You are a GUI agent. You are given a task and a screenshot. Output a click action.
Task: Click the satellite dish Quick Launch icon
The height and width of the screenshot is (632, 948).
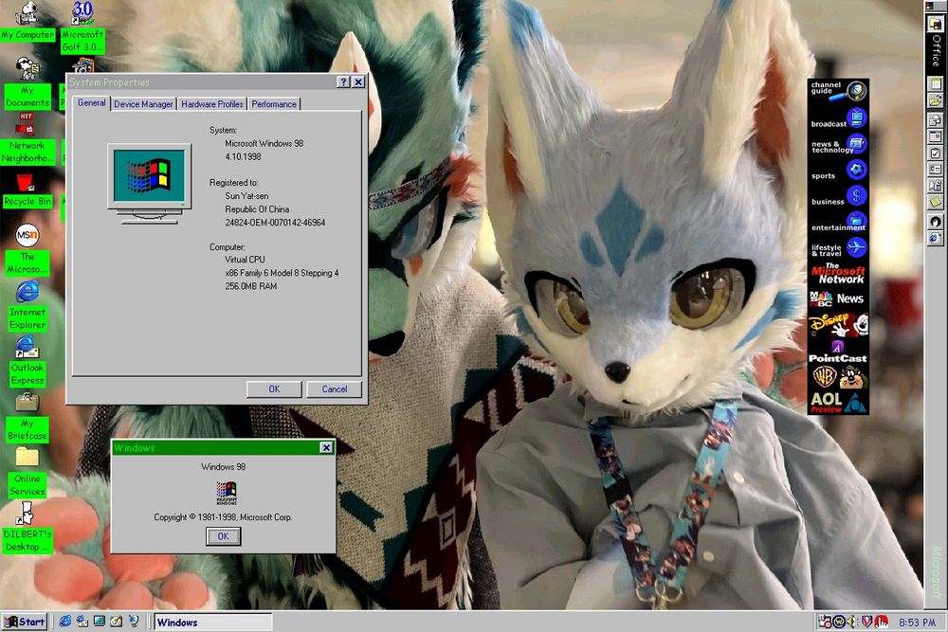(133, 622)
